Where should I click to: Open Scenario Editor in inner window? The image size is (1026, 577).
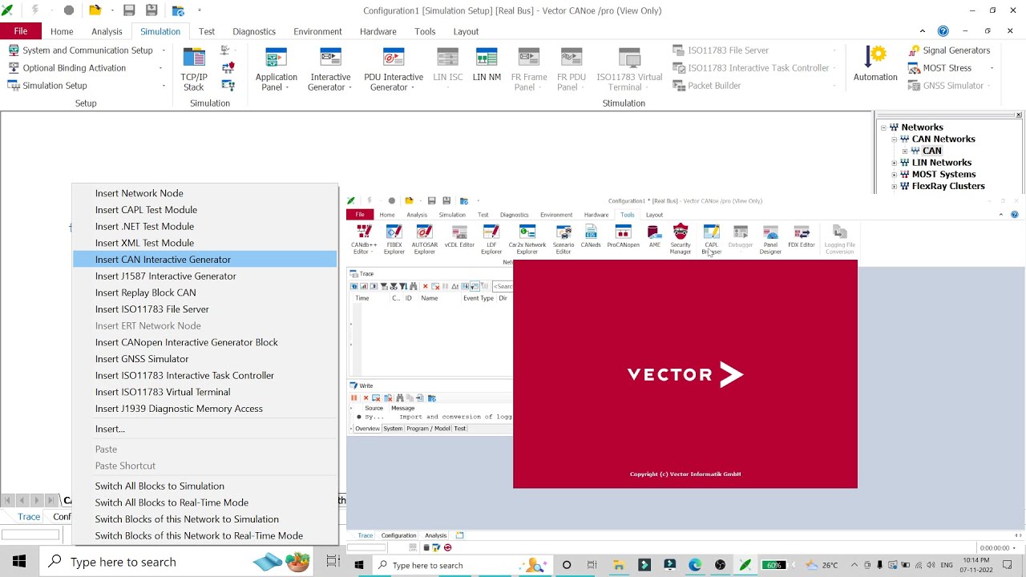pos(563,240)
